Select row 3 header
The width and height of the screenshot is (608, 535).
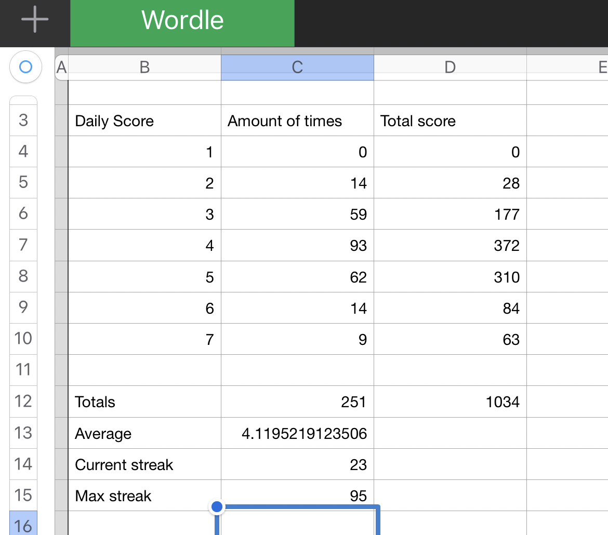tap(23, 120)
